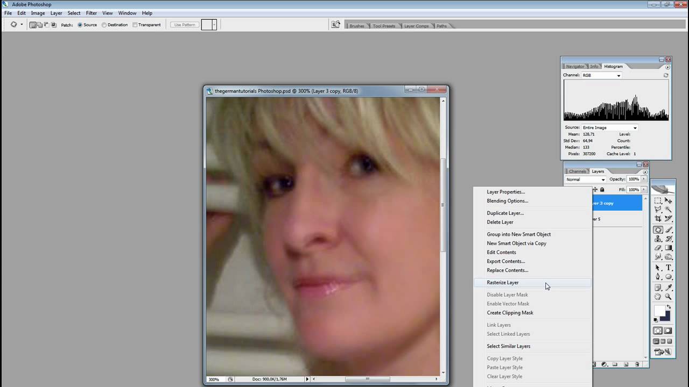The height and width of the screenshot is (387, 689).
Task: Select the Slice tool
Action: [669, 218]
